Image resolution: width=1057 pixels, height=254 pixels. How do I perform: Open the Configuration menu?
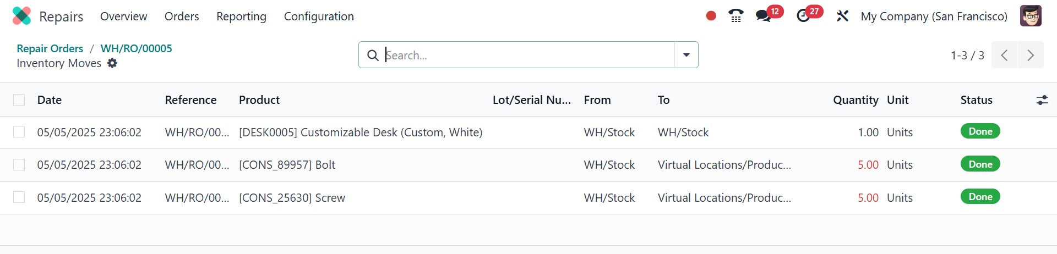coord(319,16)
